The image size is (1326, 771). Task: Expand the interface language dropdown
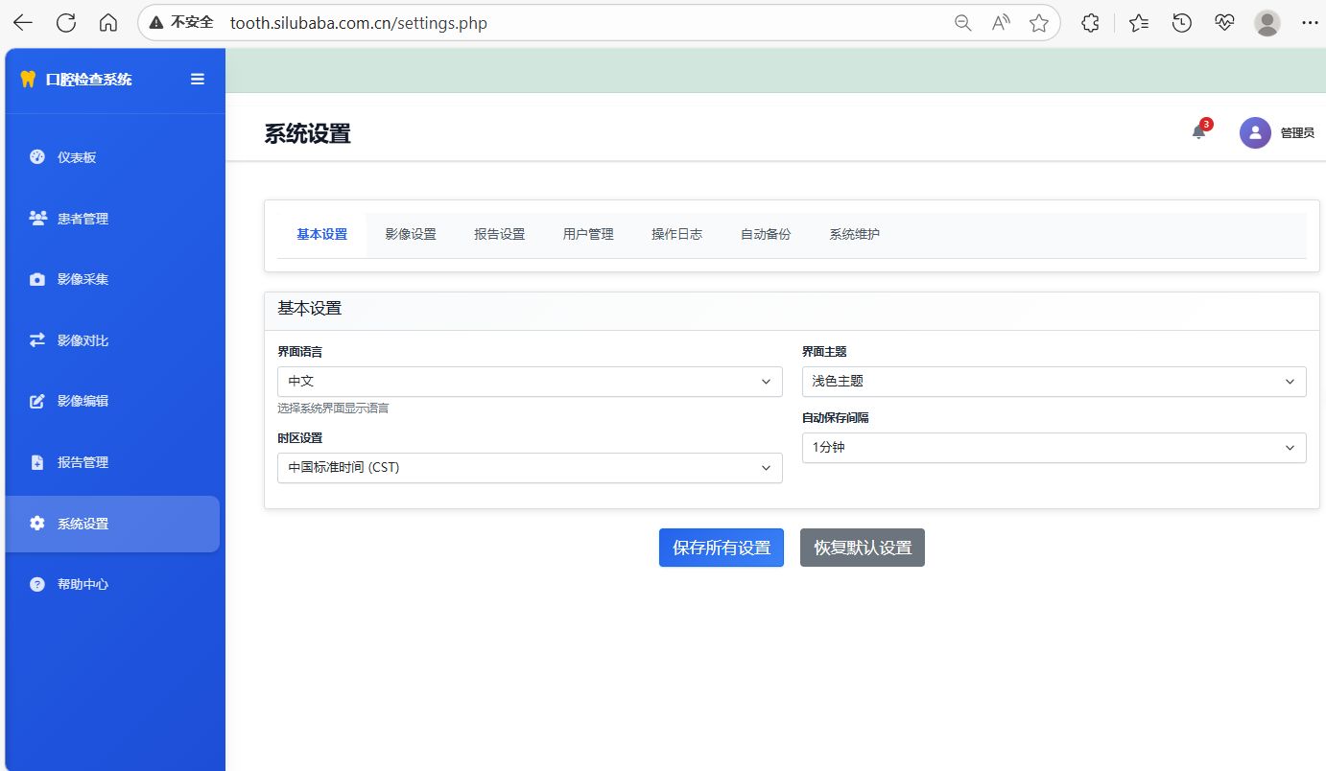click(x=529, y=382)
